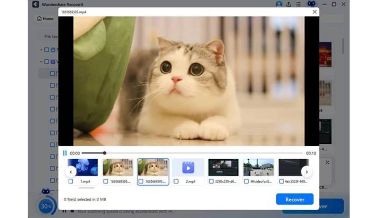Open the list menu icon in title bar
This screenshot has height=218, width=377.
pos(298,4)
